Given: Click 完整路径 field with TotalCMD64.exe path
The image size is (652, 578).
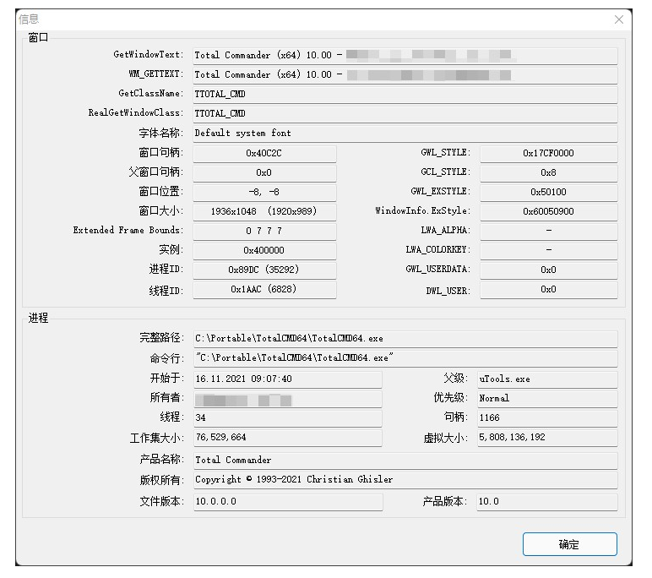Looking at the screenshot, I should point(405,339).
